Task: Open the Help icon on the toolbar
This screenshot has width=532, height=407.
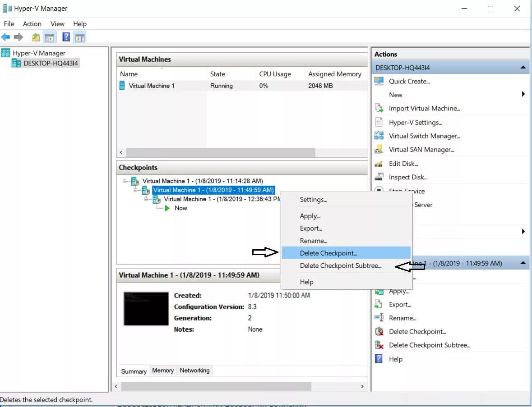Action: (x=65, y=37)
